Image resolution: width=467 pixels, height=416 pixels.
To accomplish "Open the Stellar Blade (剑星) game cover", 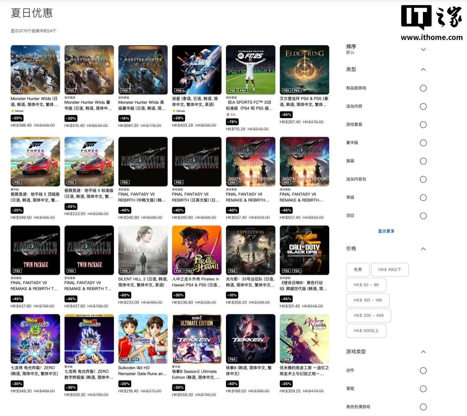I will pyautogui.click(x=197, y=70).
